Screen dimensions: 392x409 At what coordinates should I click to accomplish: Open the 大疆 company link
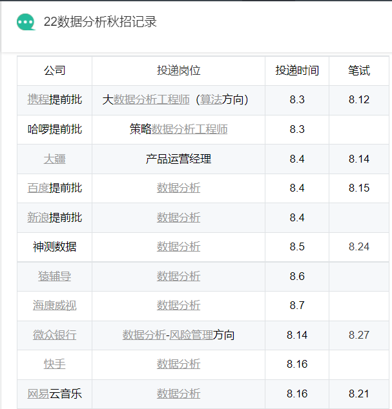[x=55, y=159]
